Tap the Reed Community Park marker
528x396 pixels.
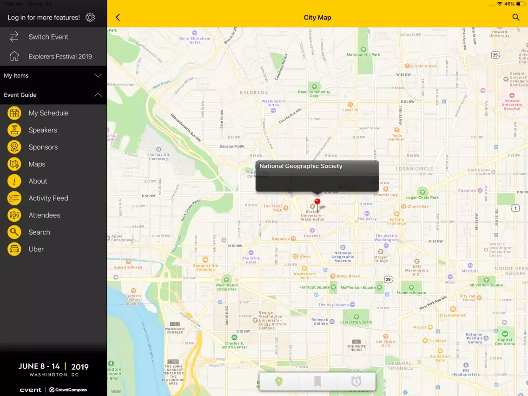pos(314,86)
